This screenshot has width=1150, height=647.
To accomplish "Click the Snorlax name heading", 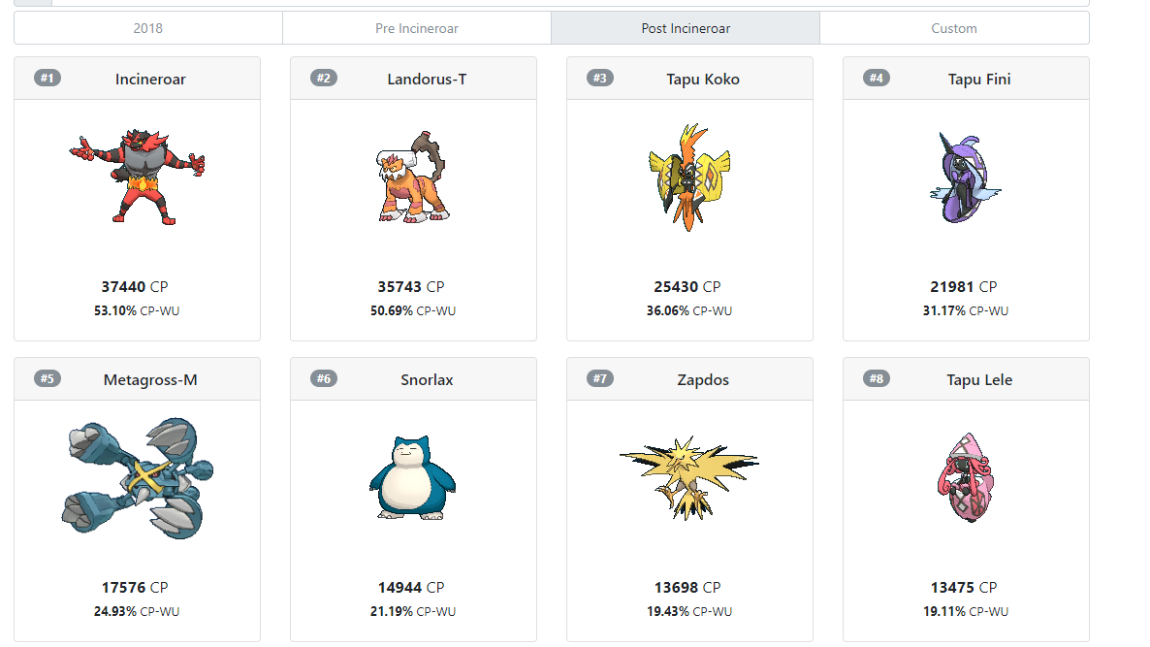I will point(427,379).
